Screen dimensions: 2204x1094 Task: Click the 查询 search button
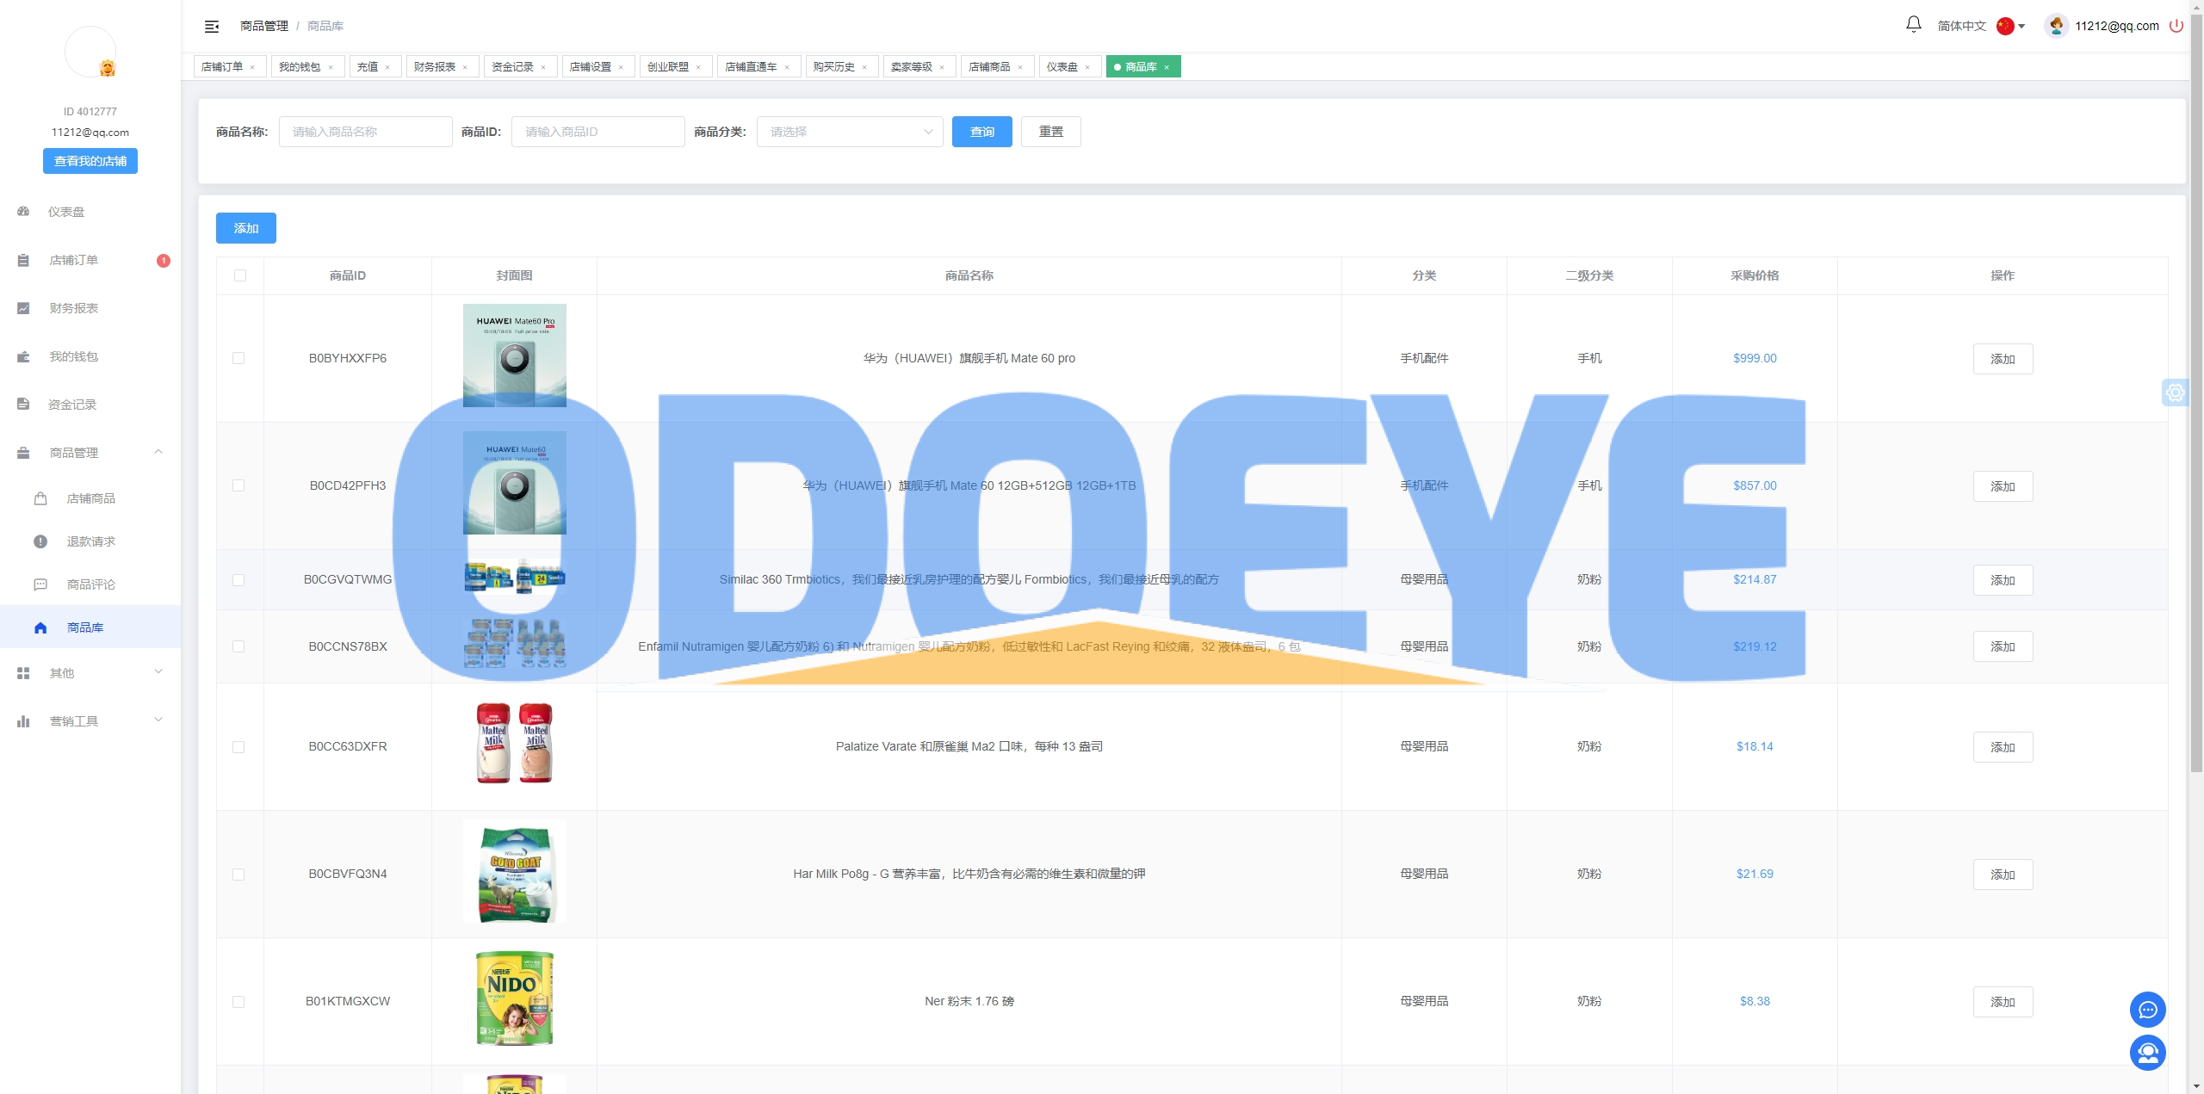click(982, 132)
